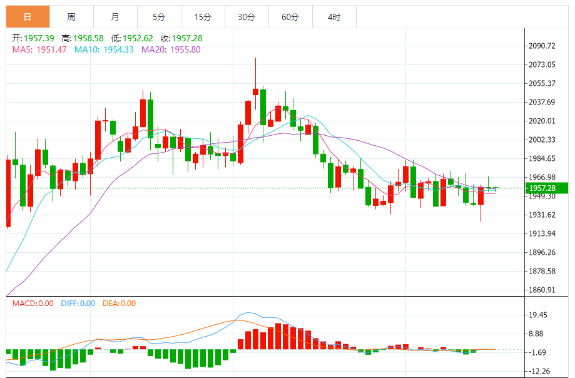Open the 15分 interval tab

tap(203, 17)
